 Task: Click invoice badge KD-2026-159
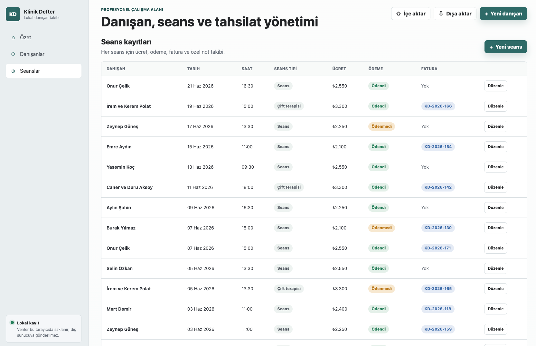(x=438, y=329)
